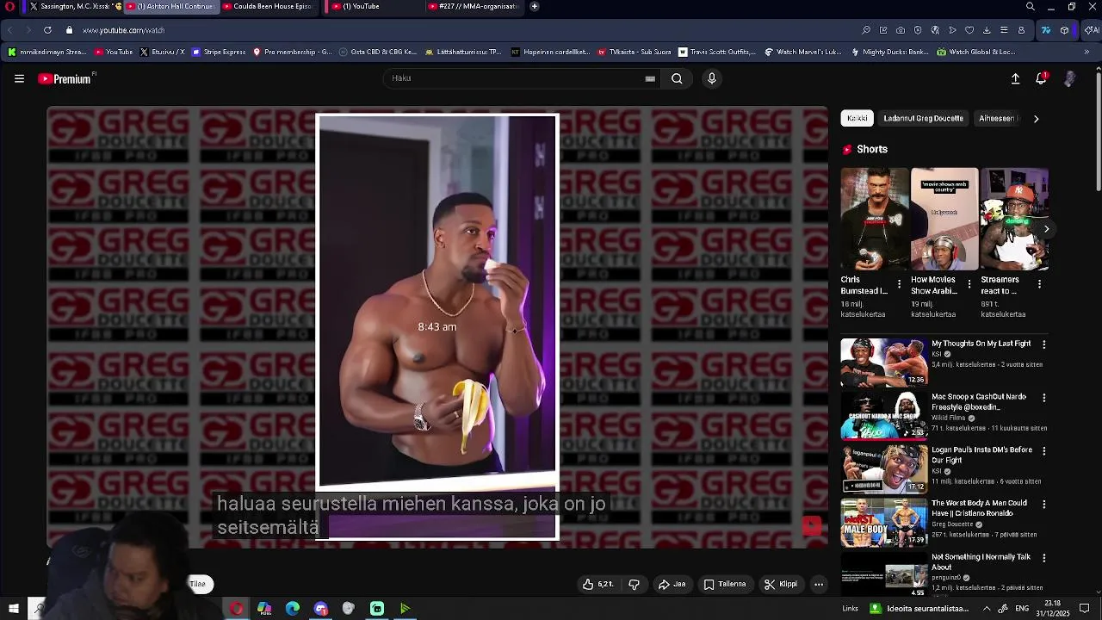
Task: Reload the page with refresh icon
Action: pos(47,30)
